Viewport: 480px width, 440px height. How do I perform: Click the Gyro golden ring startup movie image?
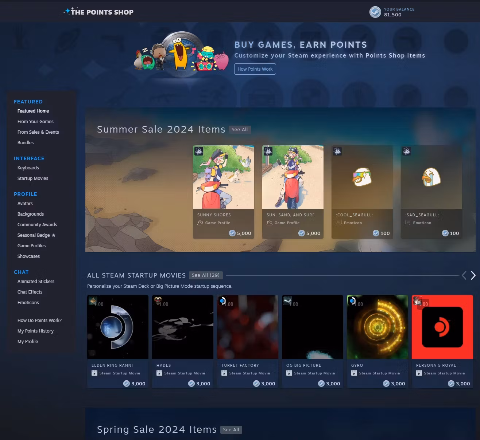tap(377, 327)
